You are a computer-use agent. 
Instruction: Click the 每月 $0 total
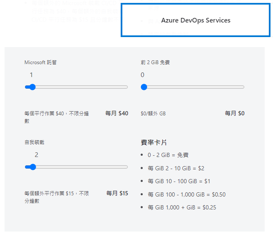tap(235, 113)
